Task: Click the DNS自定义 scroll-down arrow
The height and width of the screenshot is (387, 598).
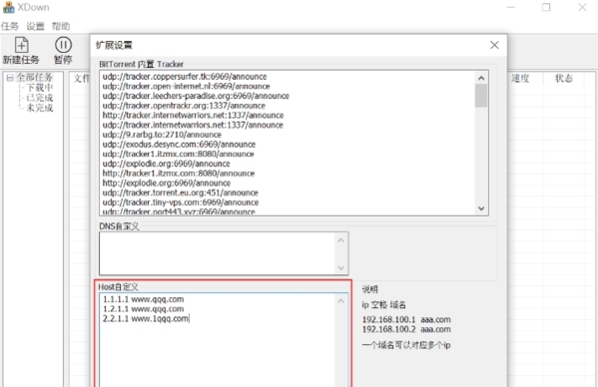Action: tap(341, 268)
